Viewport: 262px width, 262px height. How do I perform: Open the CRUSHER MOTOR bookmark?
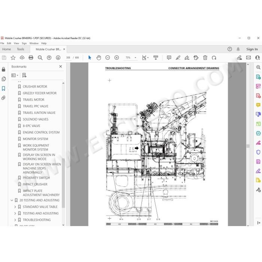coord(35,86)
